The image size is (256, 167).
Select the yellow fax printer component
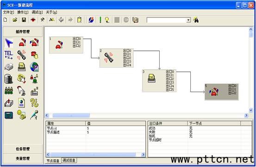point(22,67)
